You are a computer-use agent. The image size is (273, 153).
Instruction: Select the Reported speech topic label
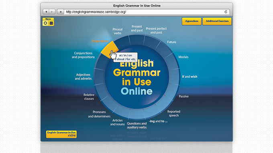pos(174,113)
